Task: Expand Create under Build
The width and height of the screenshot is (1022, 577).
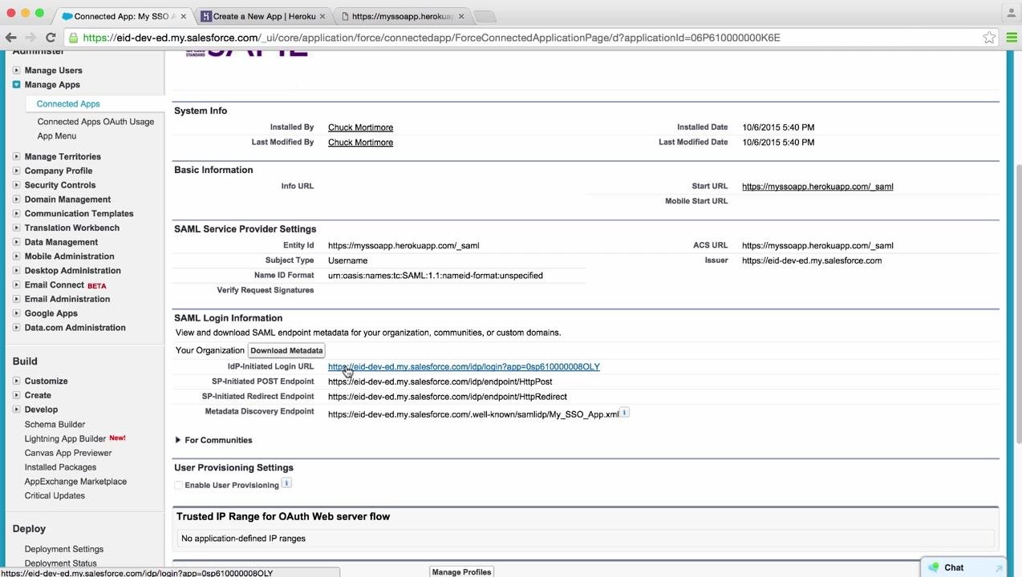Action: coord(16,395)
